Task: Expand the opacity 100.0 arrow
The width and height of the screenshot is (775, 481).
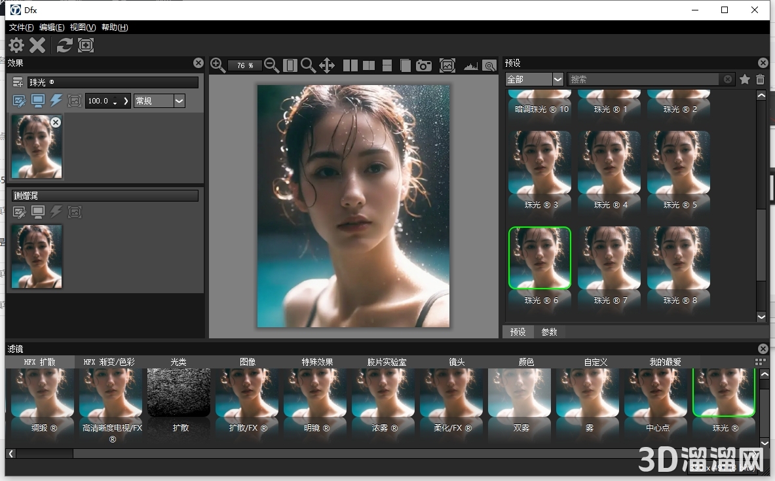Action: (x=126, y=101)
